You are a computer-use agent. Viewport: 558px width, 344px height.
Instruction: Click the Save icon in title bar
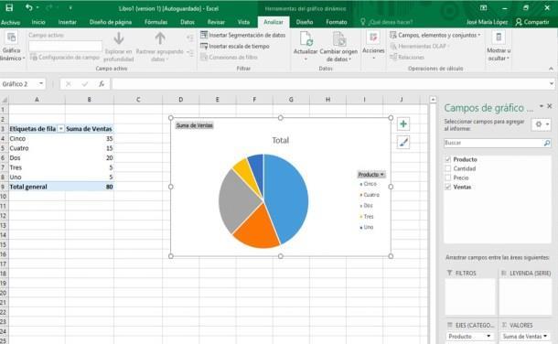pyautogui.click(x=10, y=7)
